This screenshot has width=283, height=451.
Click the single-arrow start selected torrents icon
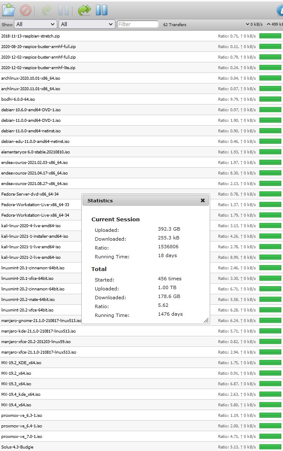[47, 11]
